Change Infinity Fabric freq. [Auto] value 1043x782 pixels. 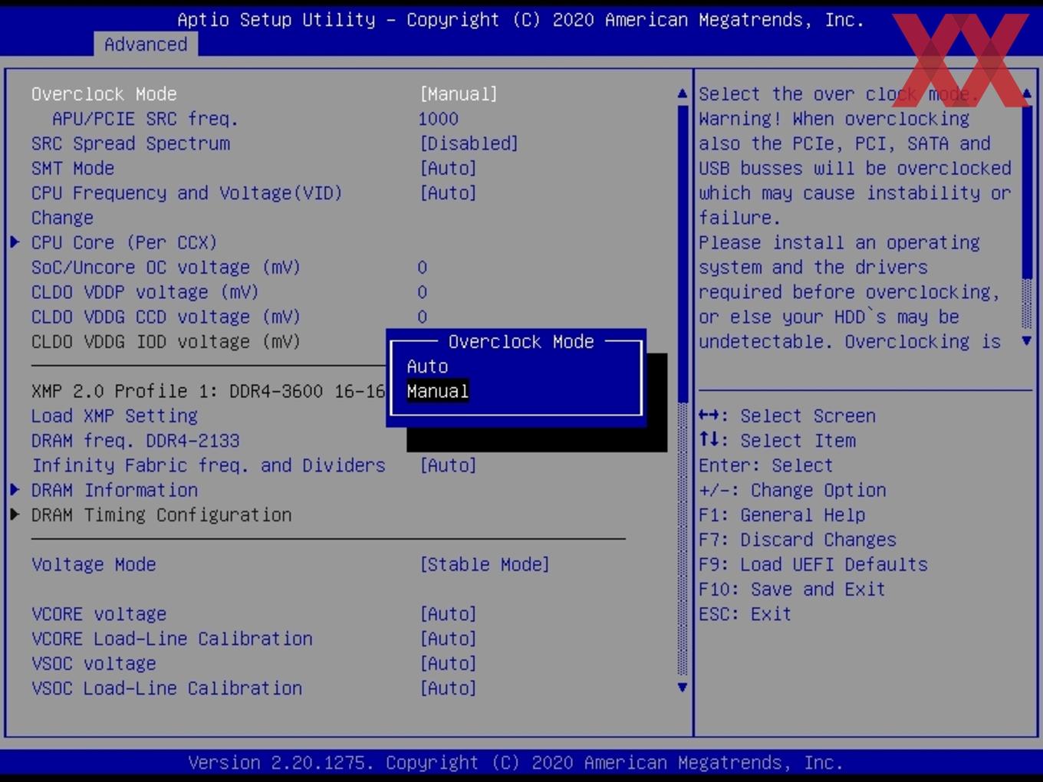[448, 465]
